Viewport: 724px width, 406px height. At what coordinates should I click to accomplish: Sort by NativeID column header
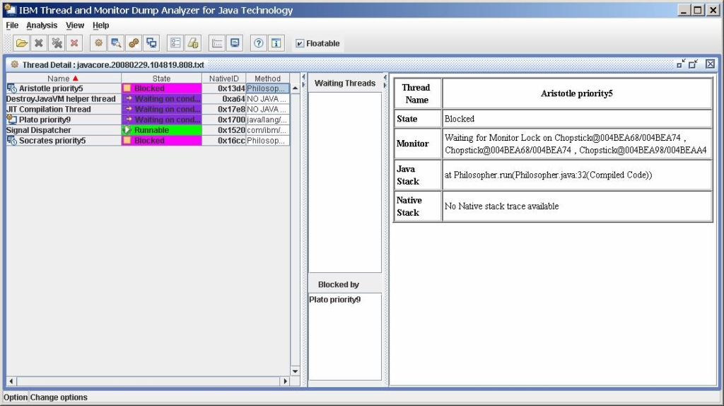tap(224, 79)
